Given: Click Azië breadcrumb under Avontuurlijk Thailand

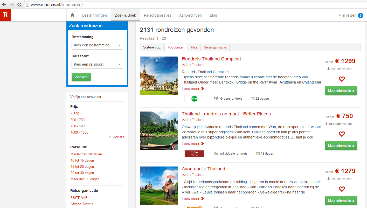Looking at the screenshot, I should click(x=185, y=175).
